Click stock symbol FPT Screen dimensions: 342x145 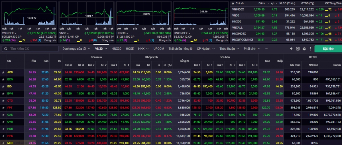10,108
